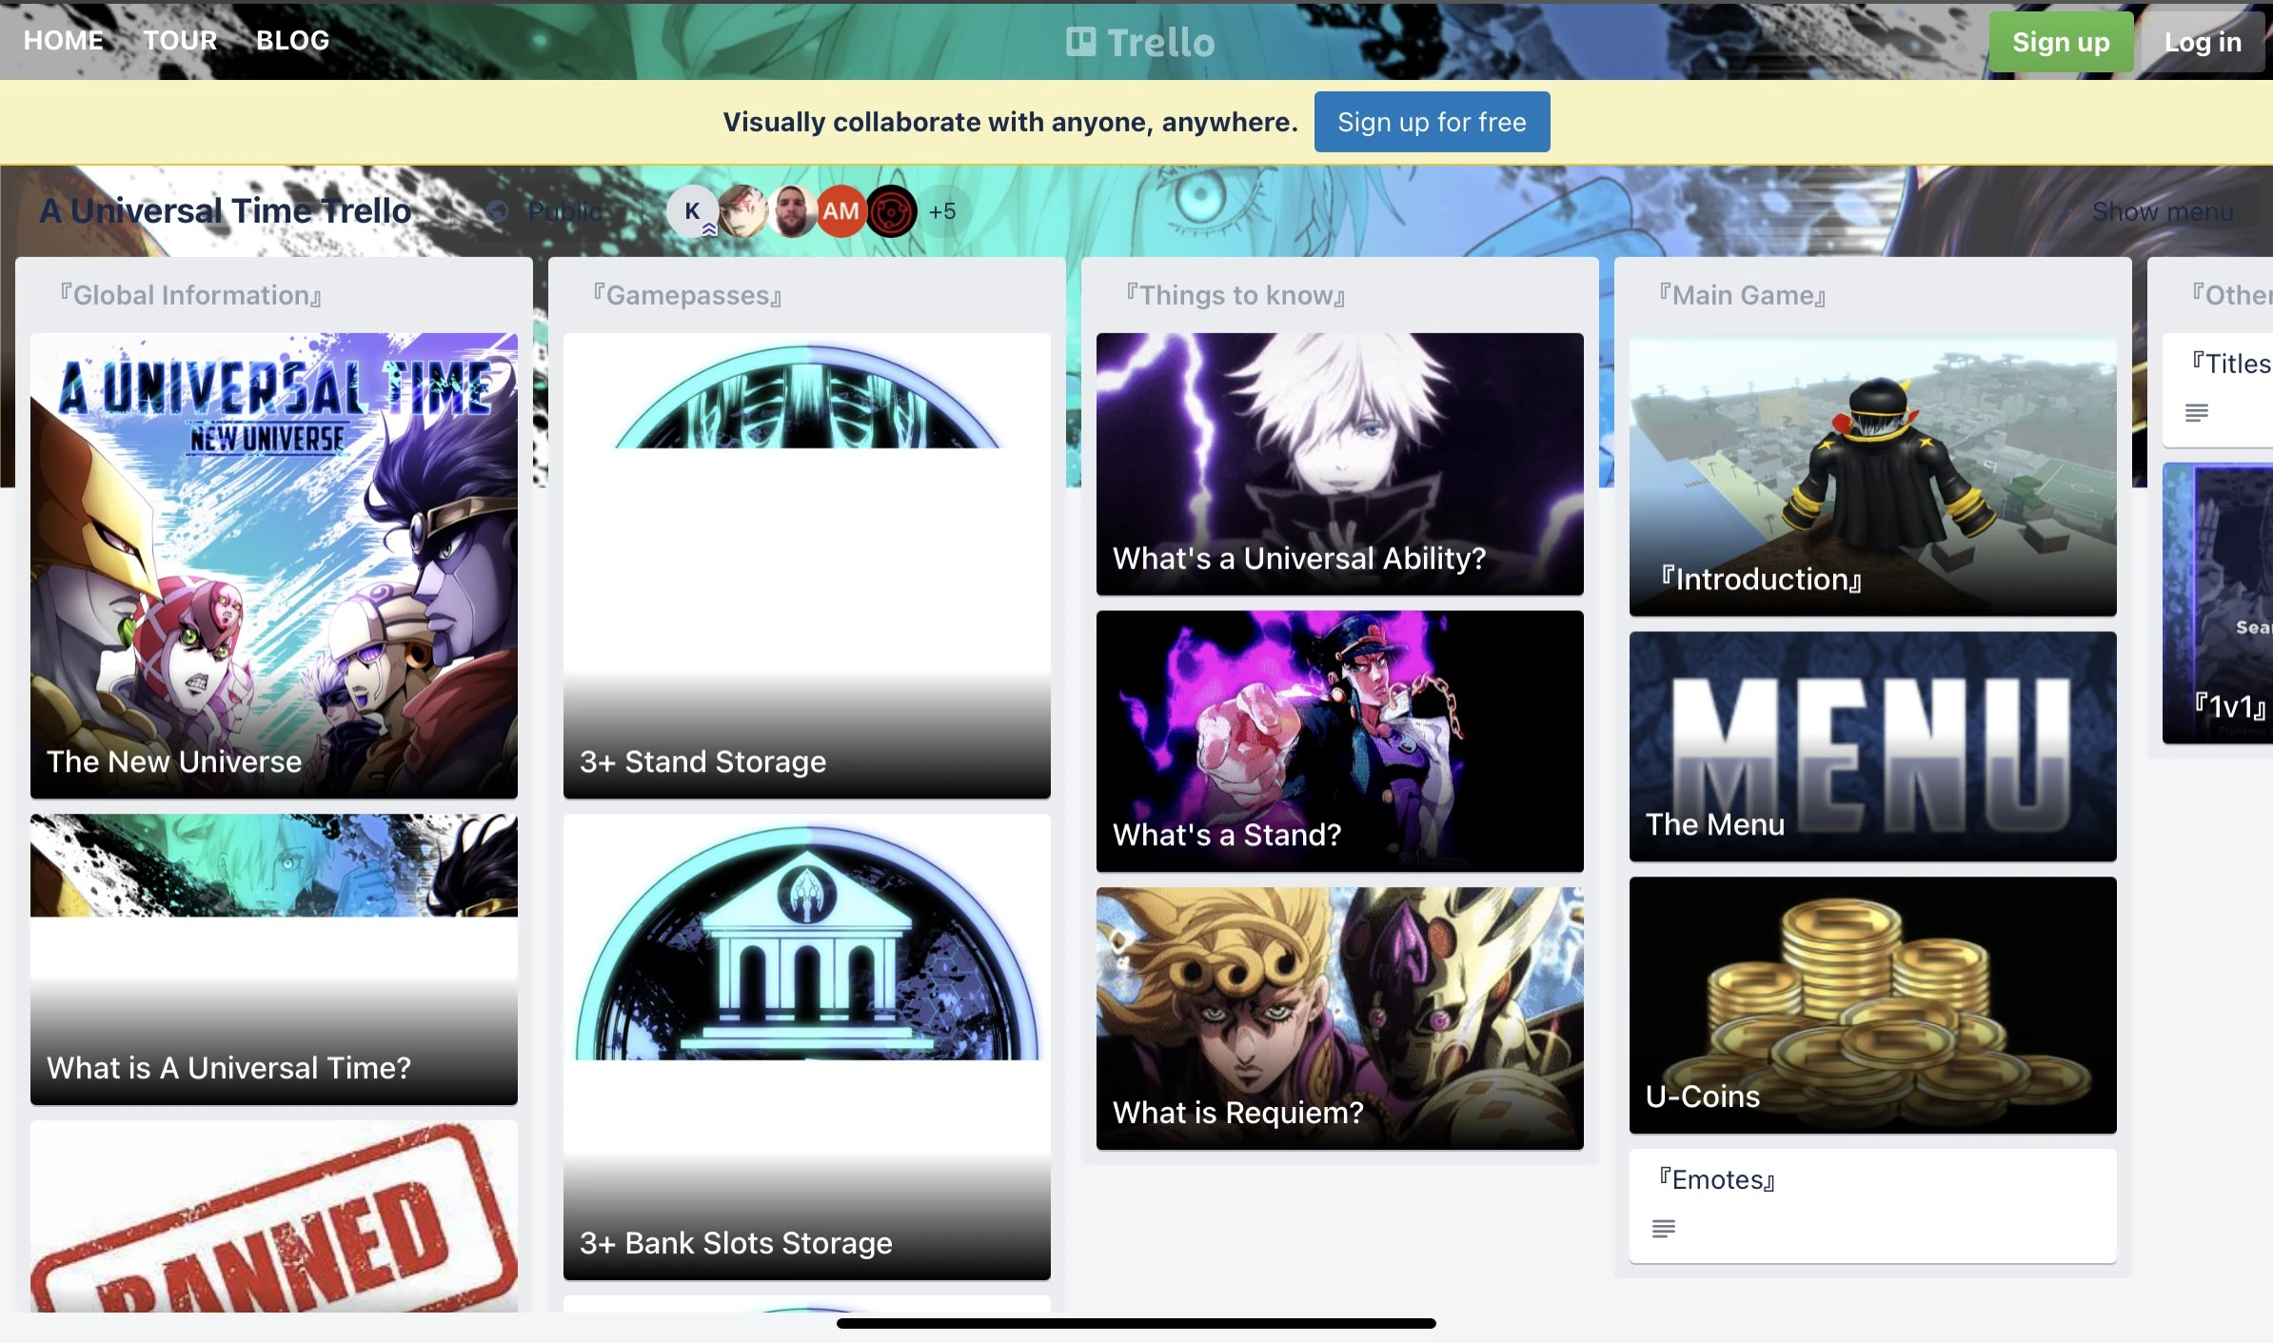Expand the Show menu sidebar
Viewport: 2273px width, 1343px height.
coord(2162,211)
